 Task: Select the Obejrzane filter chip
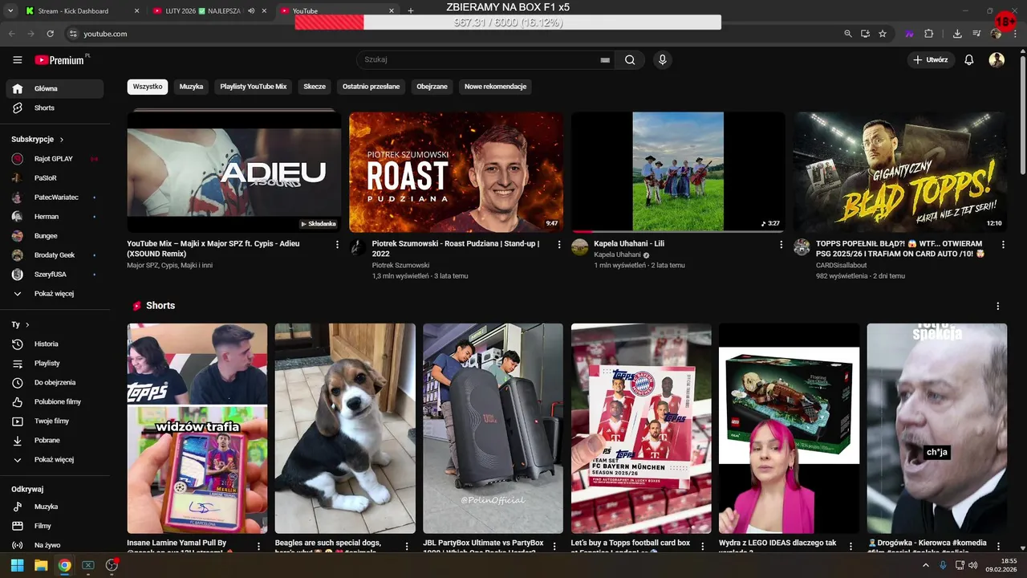click(x=432, y=87)
